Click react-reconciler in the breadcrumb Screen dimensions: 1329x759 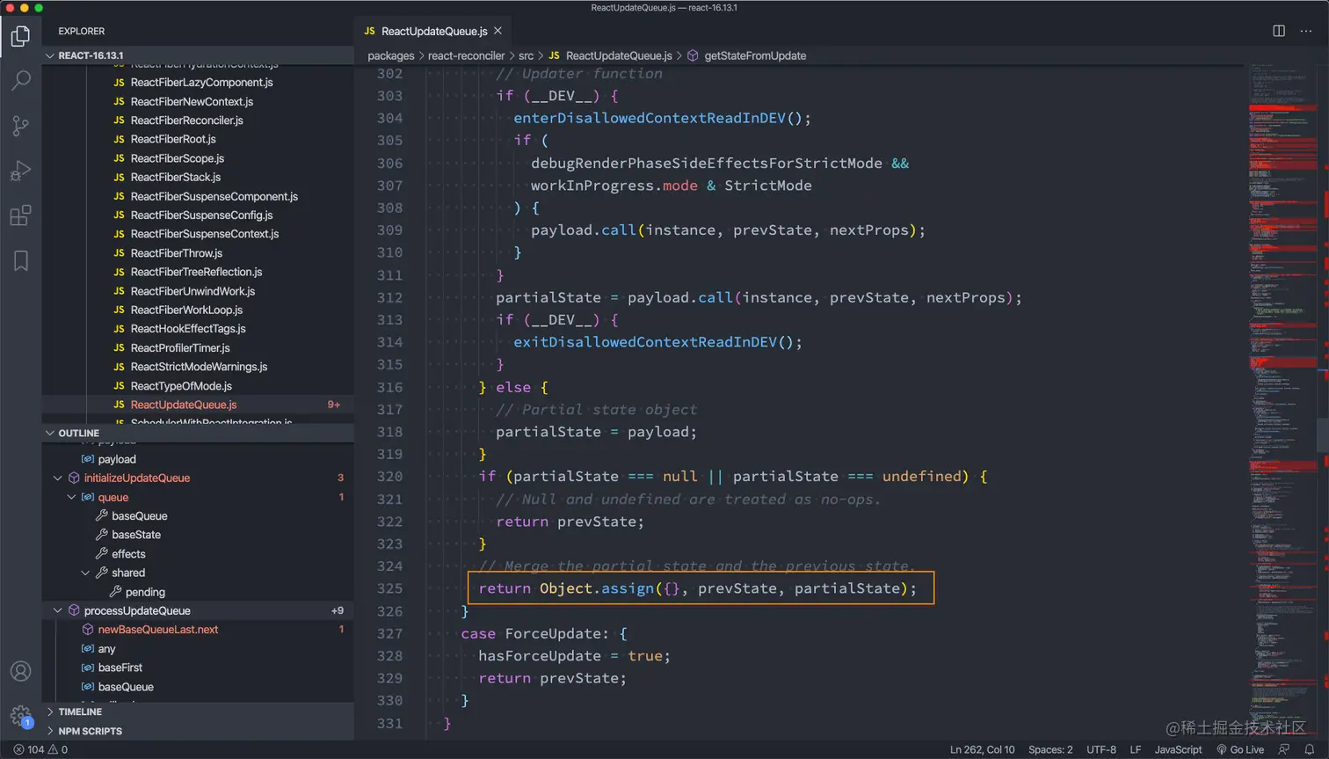pos(466,55)
